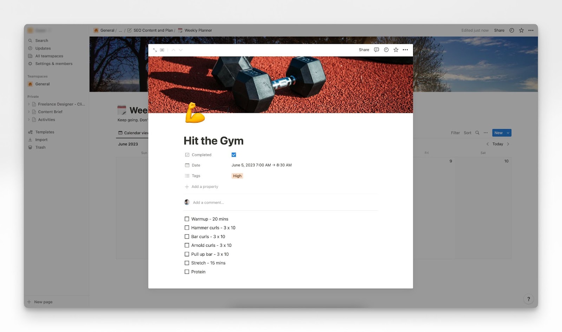Open comments in Hit the Gym modal
Viewport: 562px width, 332px height.
click(x=377, y=50)
